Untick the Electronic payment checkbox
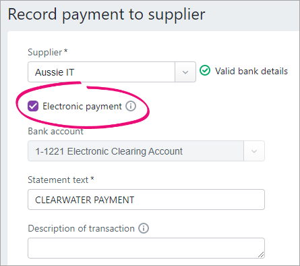Image resolution: width=300 pixels, height=266 pixels. point(33,106)
